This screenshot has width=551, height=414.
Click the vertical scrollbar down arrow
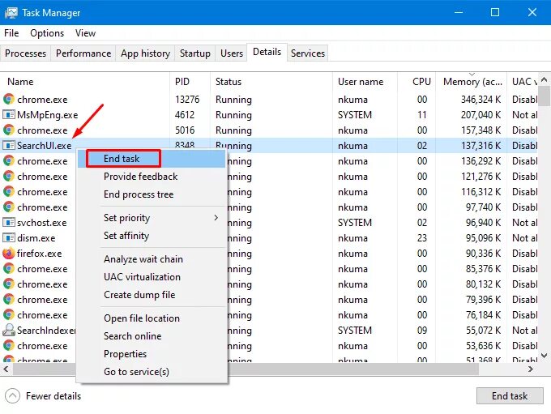coord(544,356)
